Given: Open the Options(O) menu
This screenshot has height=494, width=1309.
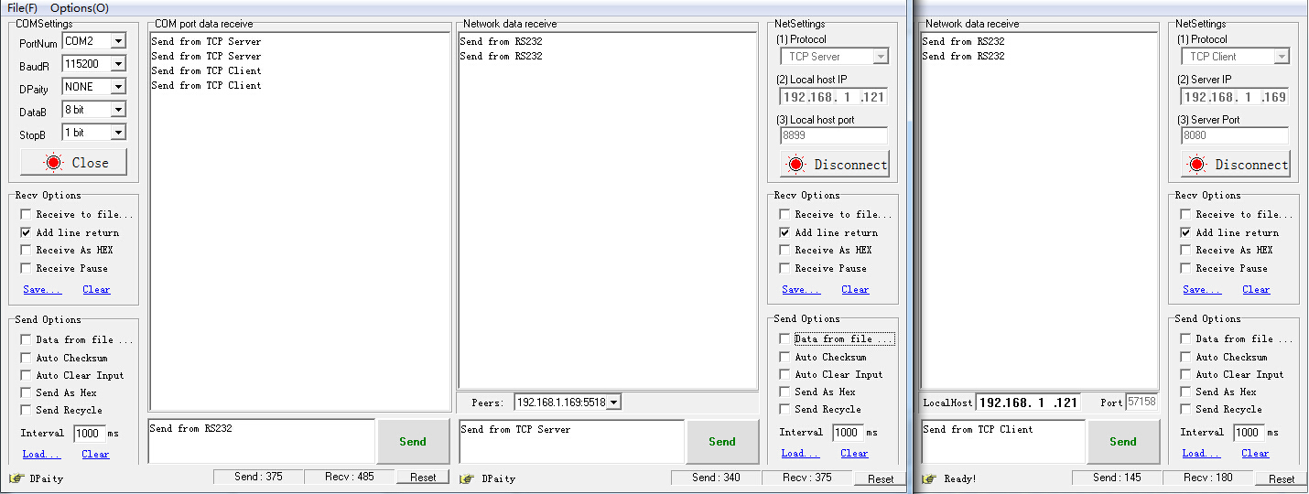Looking at the screenshot, I should [x=79, y=7].
